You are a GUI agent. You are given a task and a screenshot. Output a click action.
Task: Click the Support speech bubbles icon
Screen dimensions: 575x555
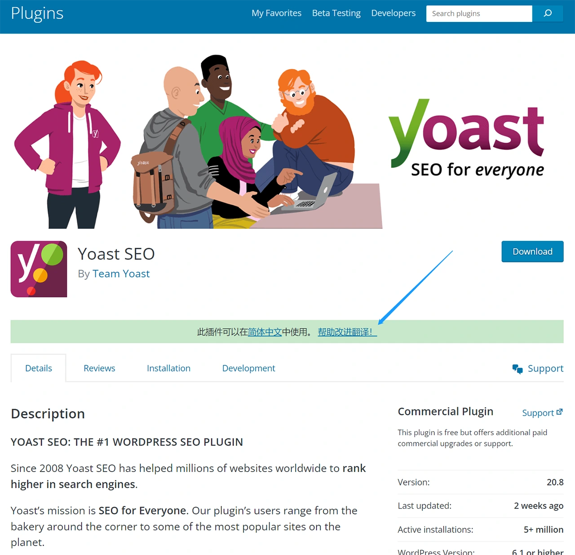(517, 369)
